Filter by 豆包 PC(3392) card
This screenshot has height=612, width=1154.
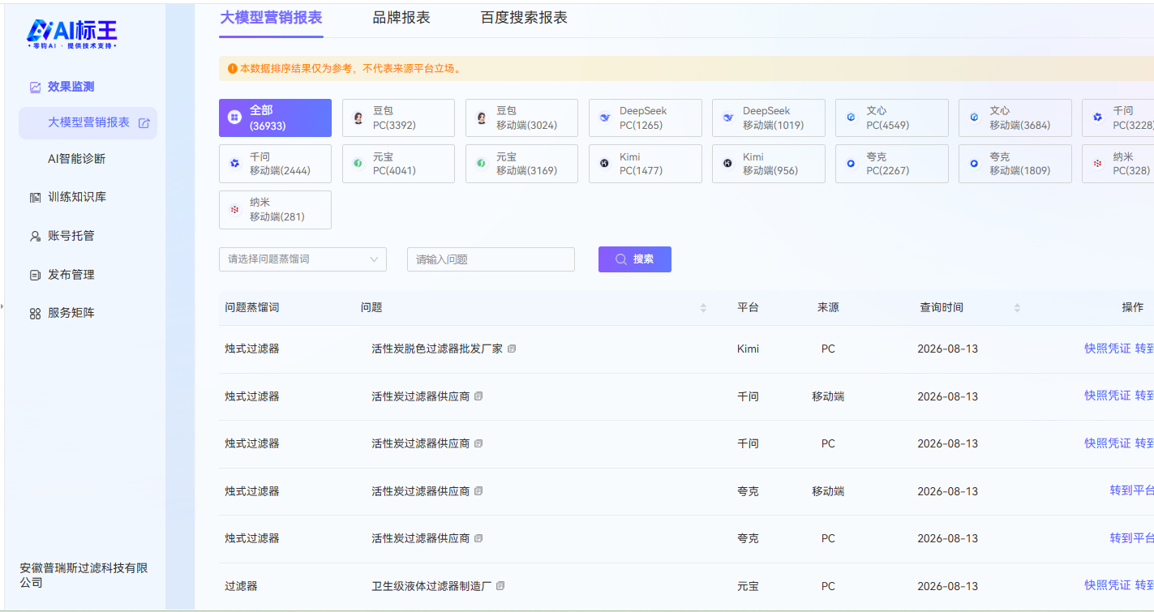tap(398, 118)
